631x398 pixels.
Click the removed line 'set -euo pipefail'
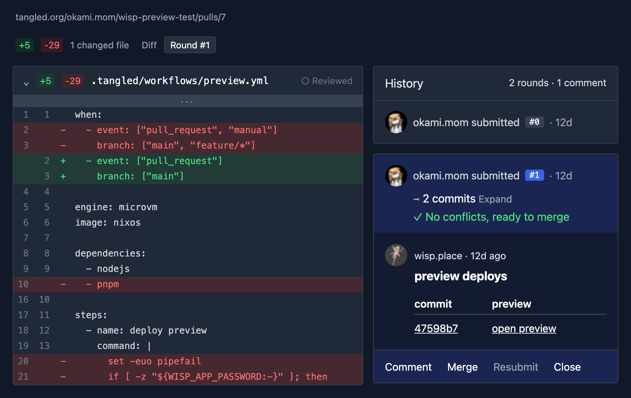pos(188,361)
